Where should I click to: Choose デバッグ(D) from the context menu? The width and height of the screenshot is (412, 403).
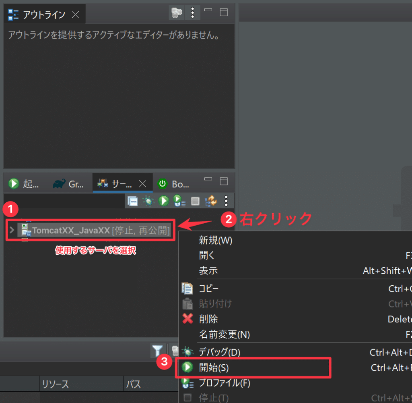click(219, 352)
